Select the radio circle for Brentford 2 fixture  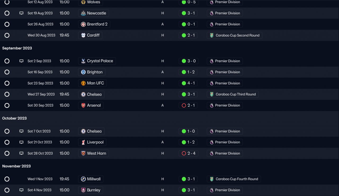point(7,24)
